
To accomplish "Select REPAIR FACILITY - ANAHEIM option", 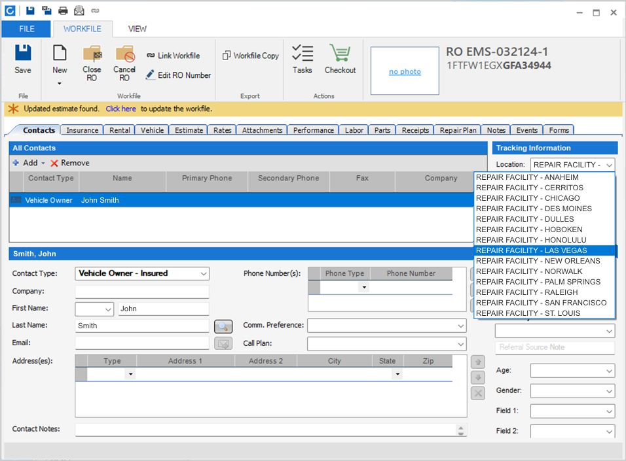I will click(544, 177).
